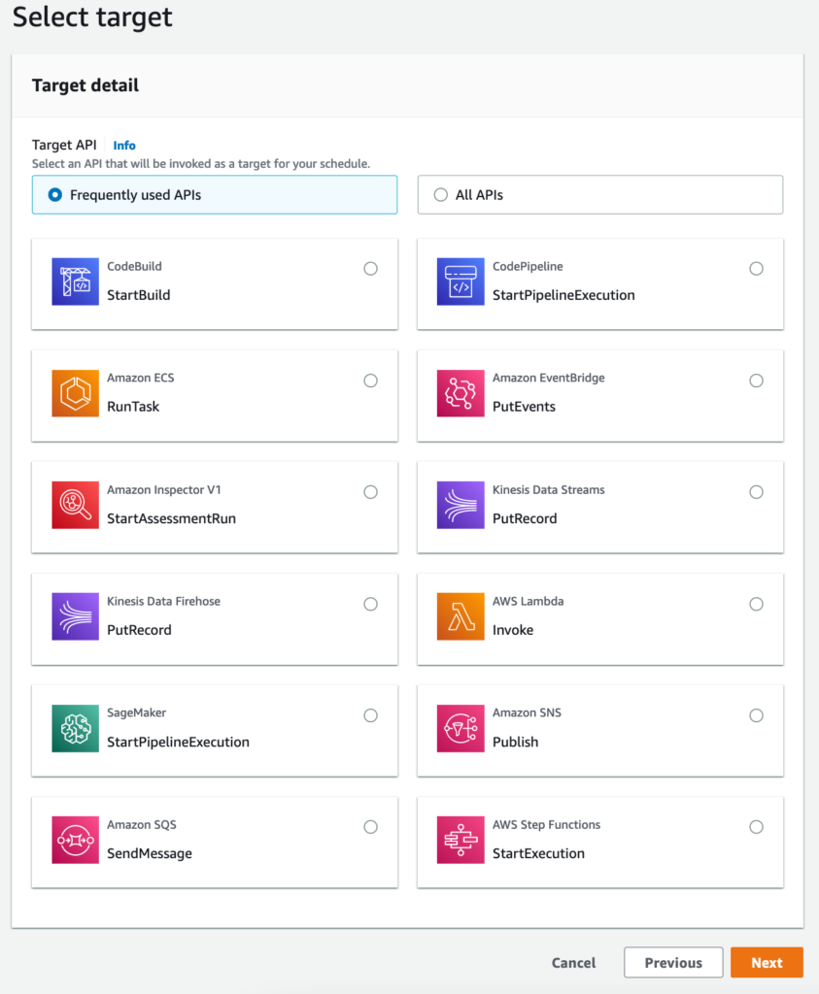The height and width of the screenshot is (994, 819).
Task: Switch to the All APIs option
Action: click(441, 195)
